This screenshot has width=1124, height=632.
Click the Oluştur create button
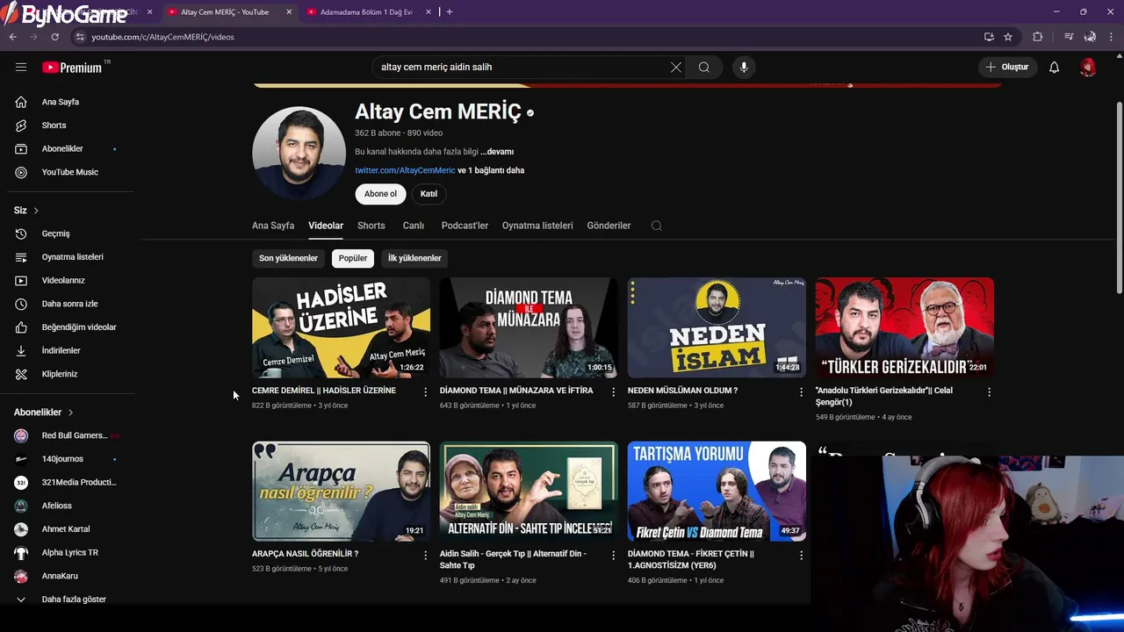pyautogui.click(x=1006, y=67)
